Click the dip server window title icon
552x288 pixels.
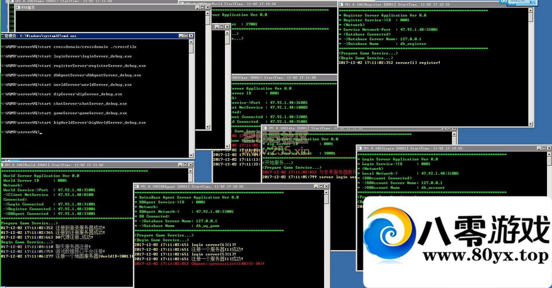tap(265, 128)
